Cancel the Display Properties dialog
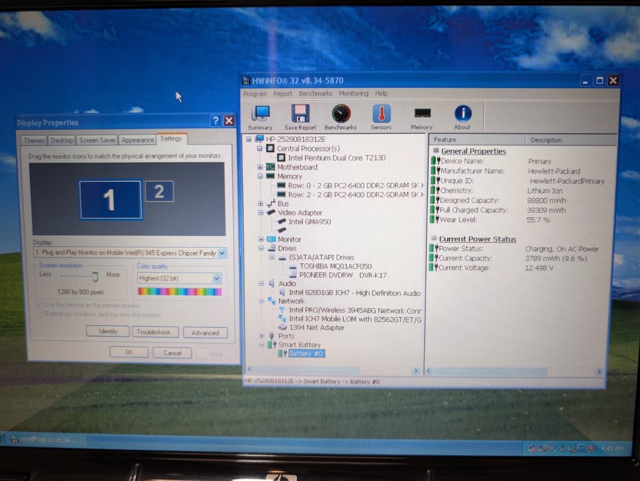Image resolution: width=640 pixels, height=481 pixels. 172,353
